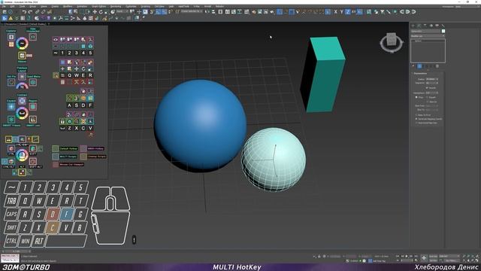The height and width of the screenshot is (271, 481).
Task: Click the Play Animation button
Action: click(407, 256)
